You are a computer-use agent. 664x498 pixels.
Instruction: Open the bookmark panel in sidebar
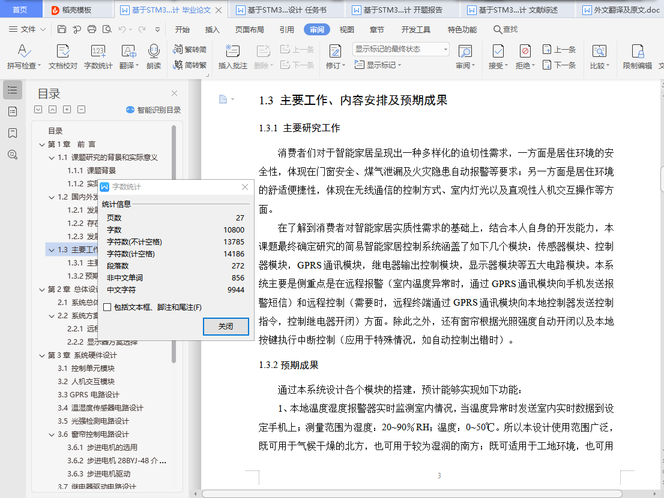[x=13, y=133]
